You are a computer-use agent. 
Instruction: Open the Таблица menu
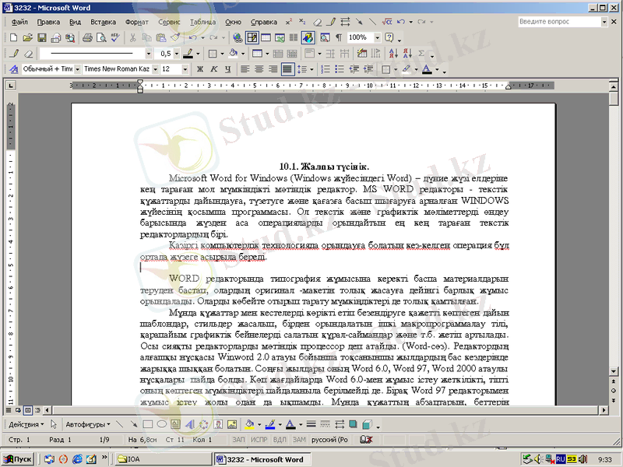[202, 23]
